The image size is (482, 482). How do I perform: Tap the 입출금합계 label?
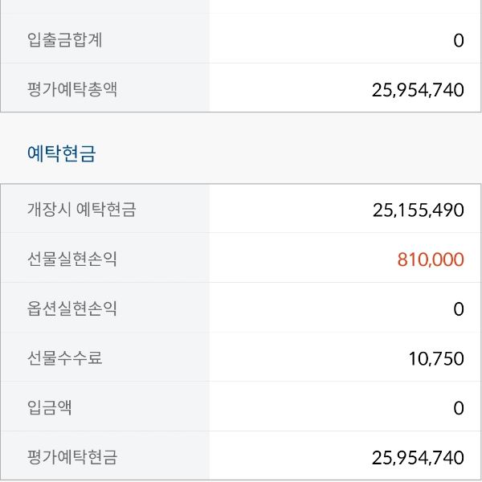(x=64, y=40)
